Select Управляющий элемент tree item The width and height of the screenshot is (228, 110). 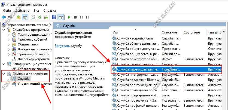(x=35, y=84)
